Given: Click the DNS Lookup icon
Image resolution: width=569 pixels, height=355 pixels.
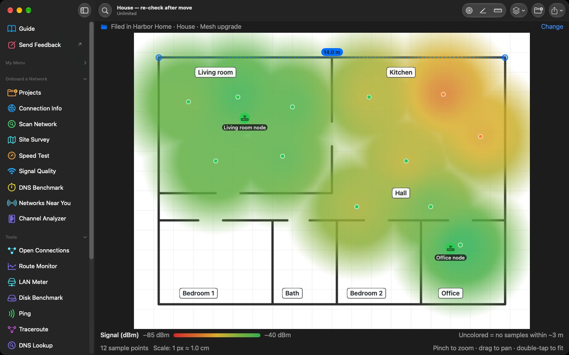Looking at the screenshot, I should [x=12, y=345].
